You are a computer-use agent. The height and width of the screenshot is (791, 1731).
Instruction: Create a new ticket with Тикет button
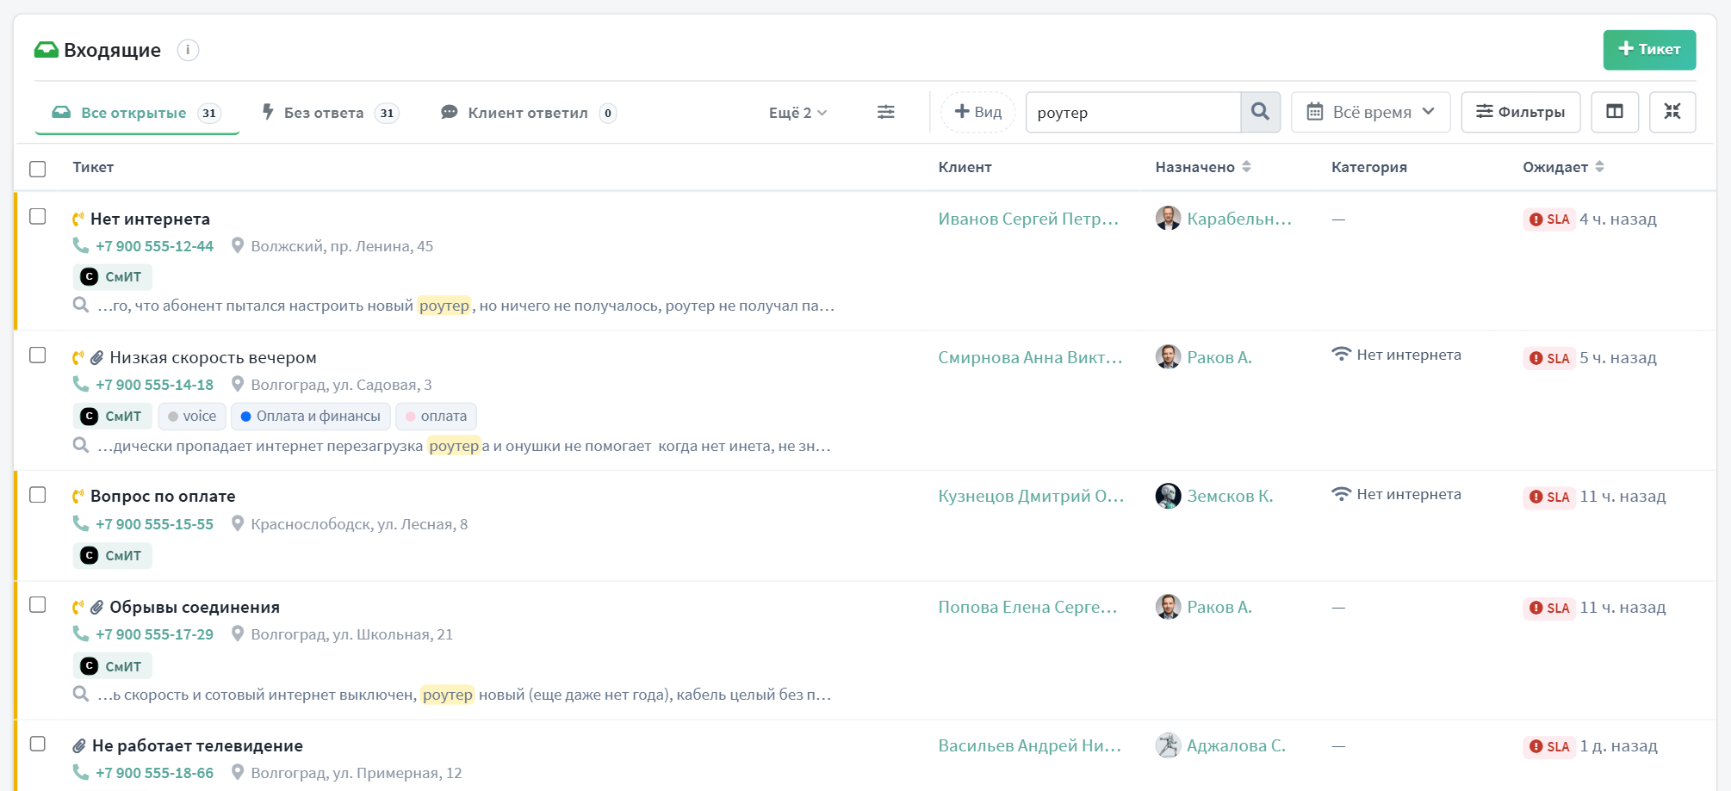pos(1649,50)
